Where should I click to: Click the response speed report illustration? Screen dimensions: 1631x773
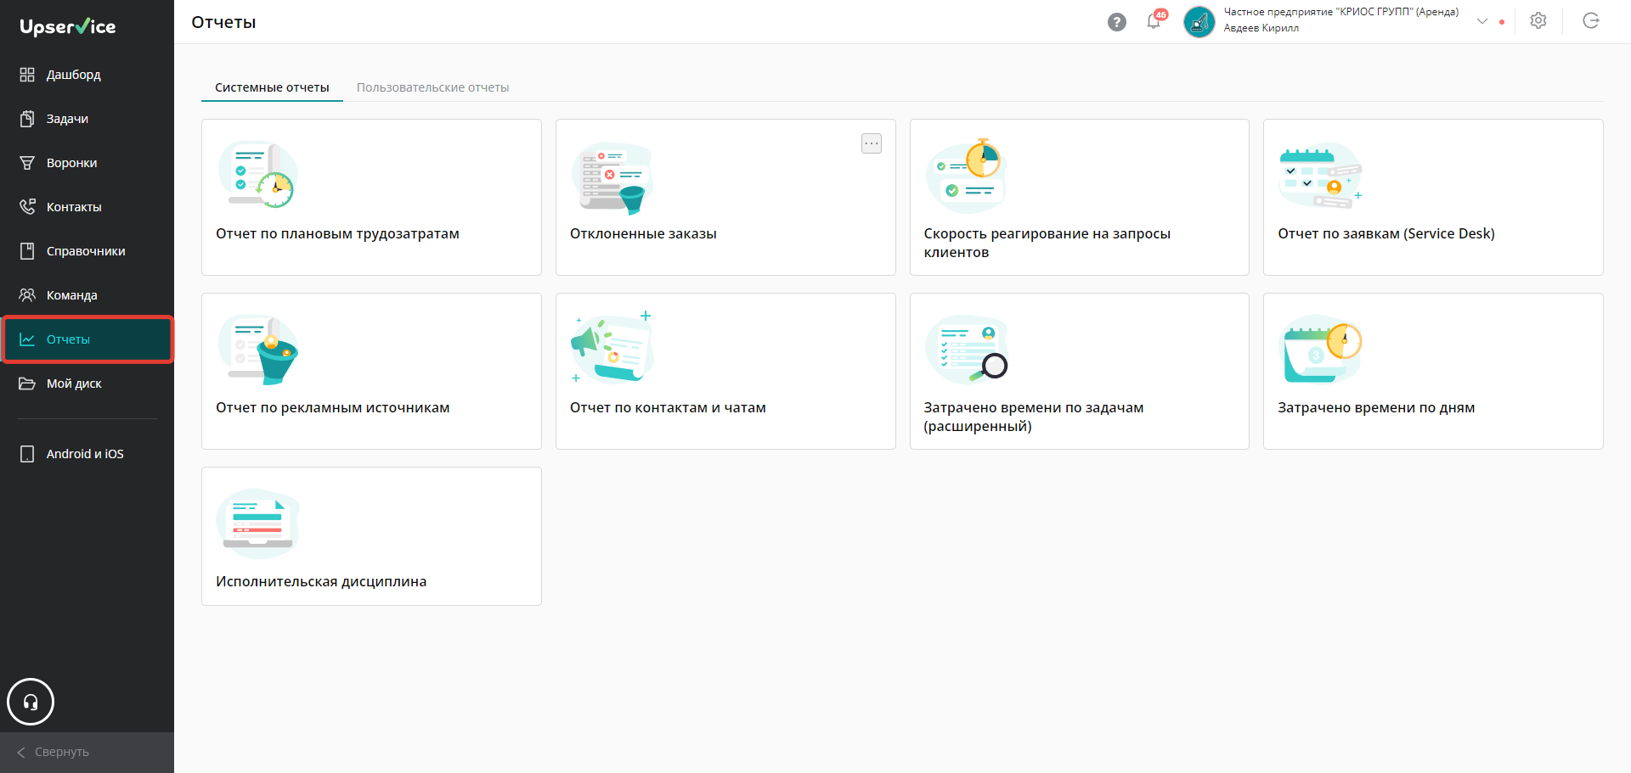click(967, 175)
